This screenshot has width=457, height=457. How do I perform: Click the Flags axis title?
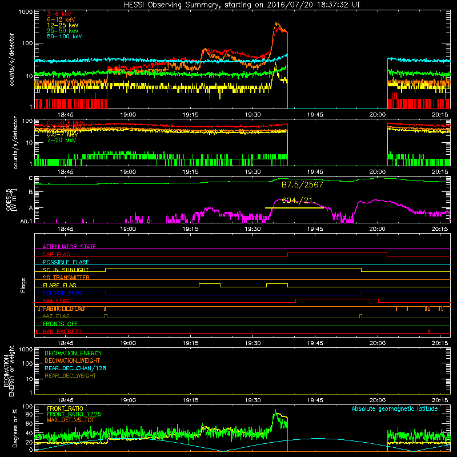23,285
